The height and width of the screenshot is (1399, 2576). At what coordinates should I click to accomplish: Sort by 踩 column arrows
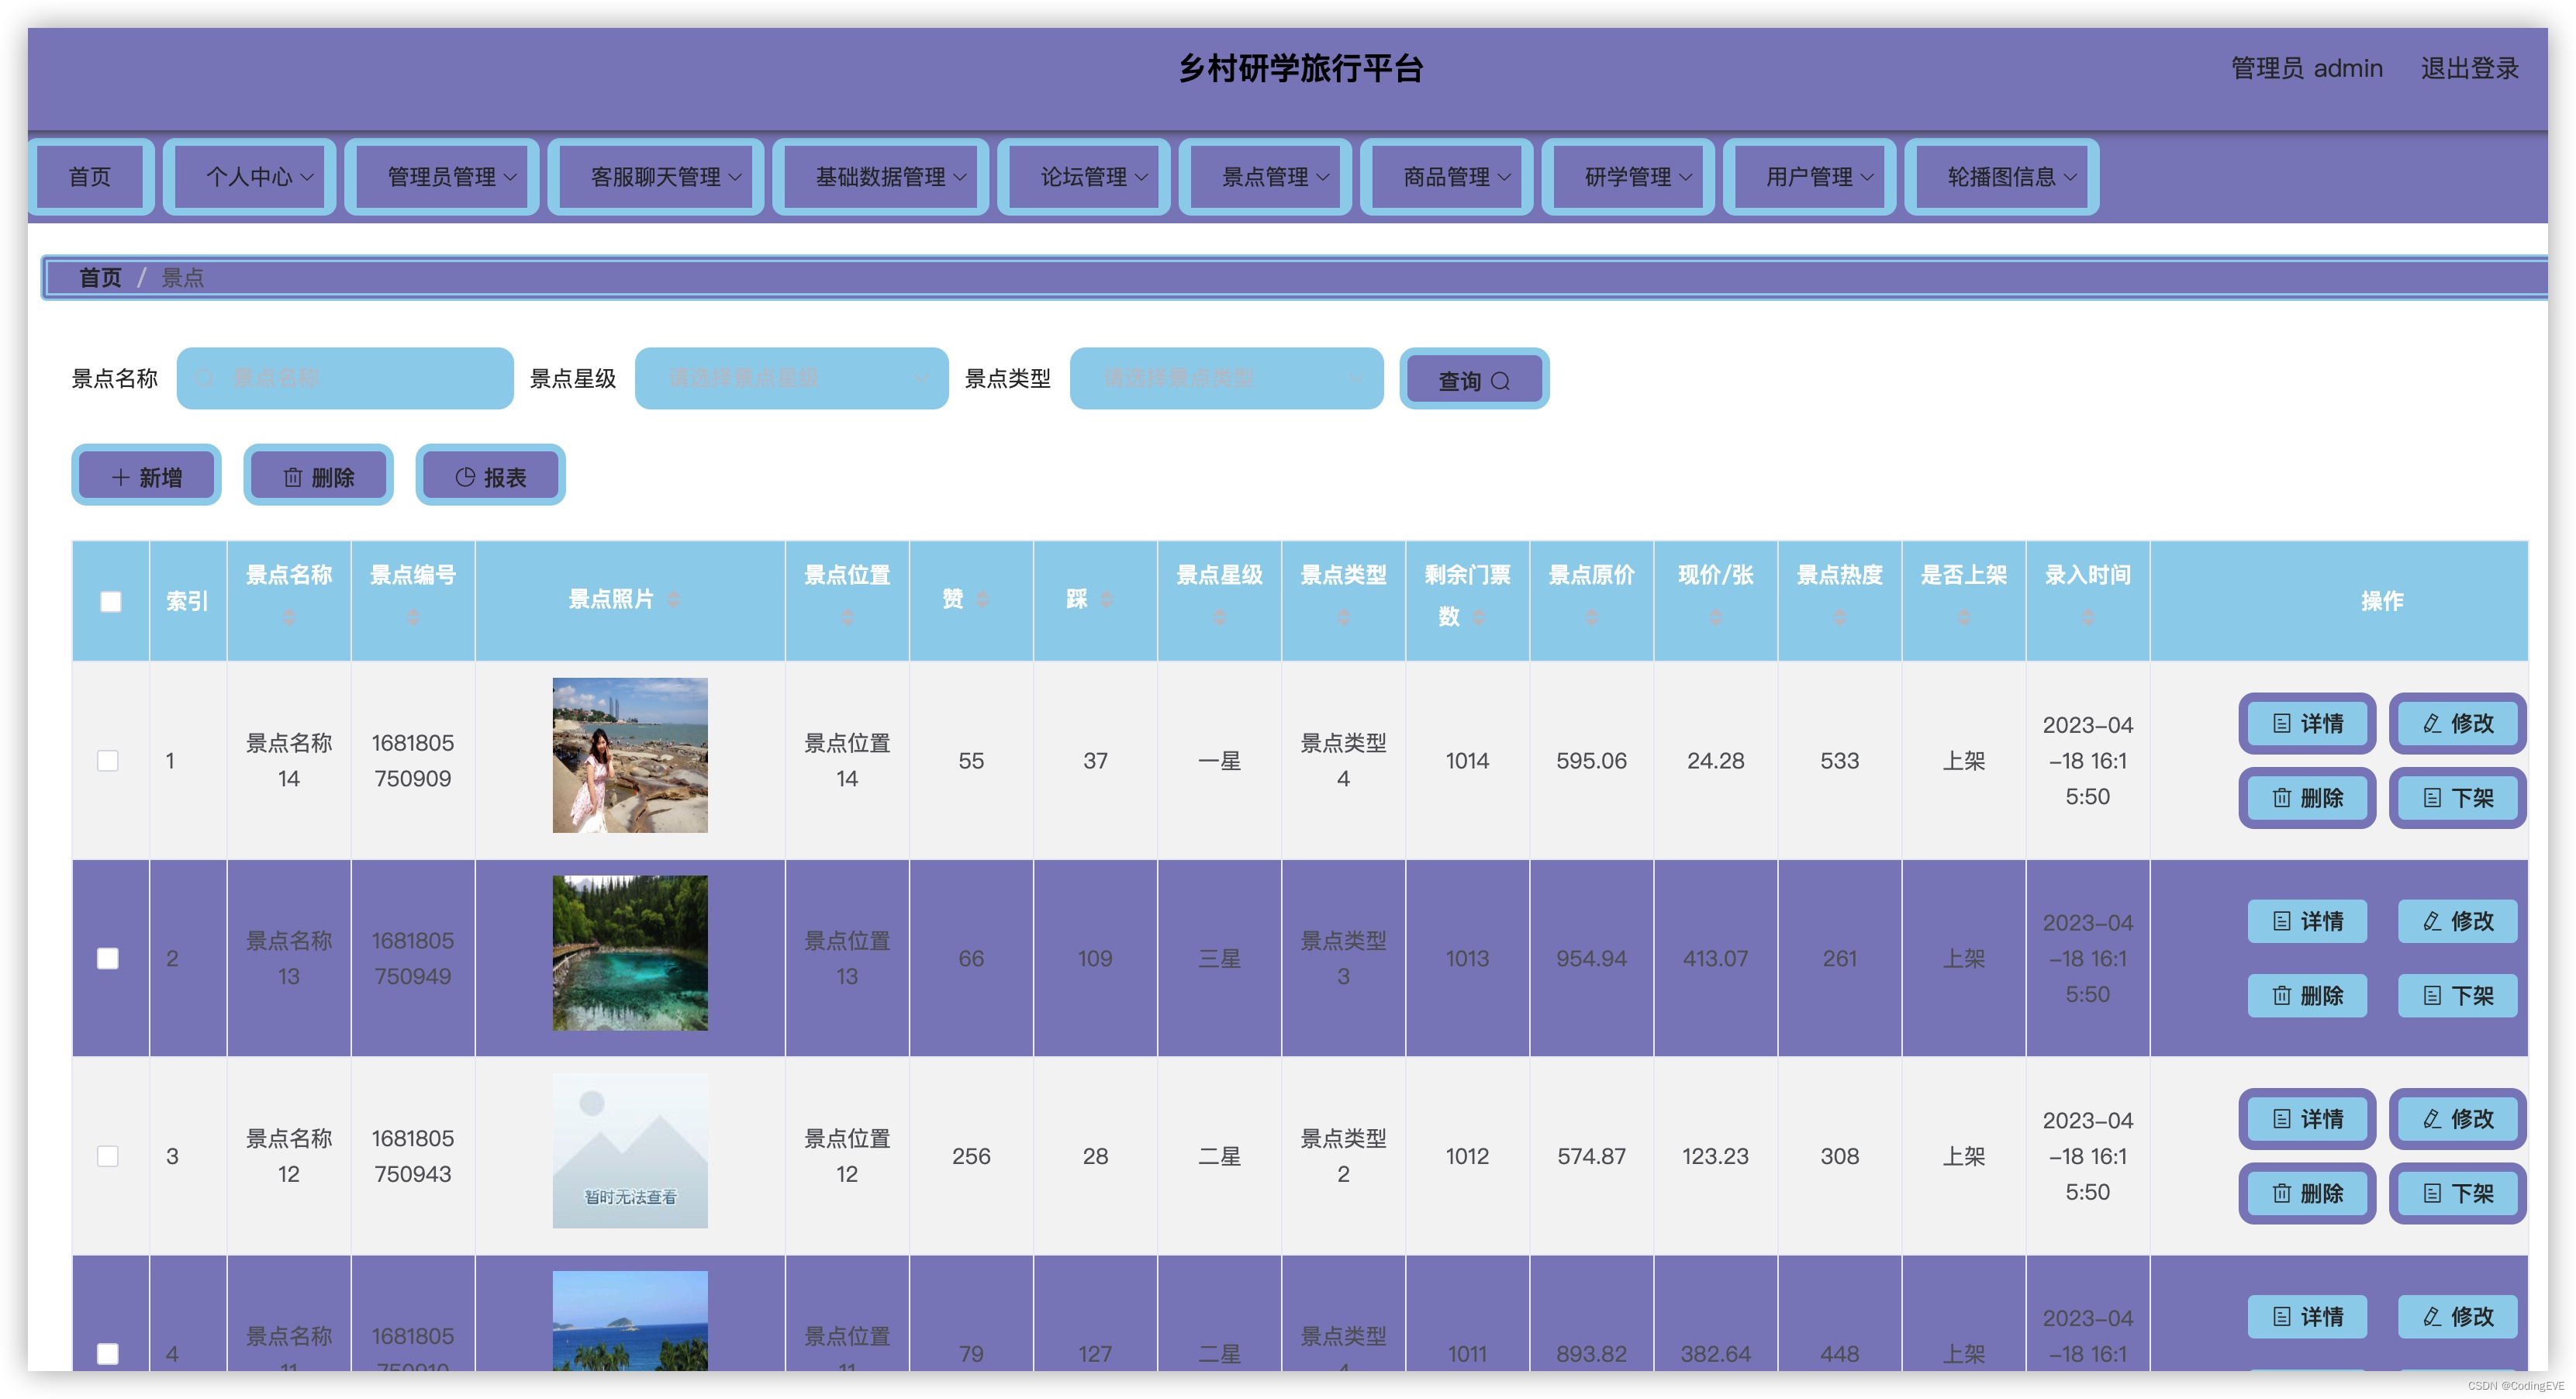pos(1106,599)
